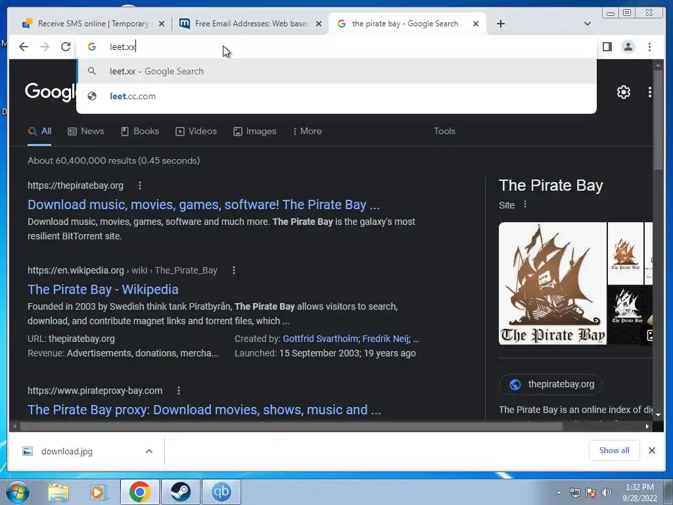Follow the Fredrik Neij link

click(385, 339)
